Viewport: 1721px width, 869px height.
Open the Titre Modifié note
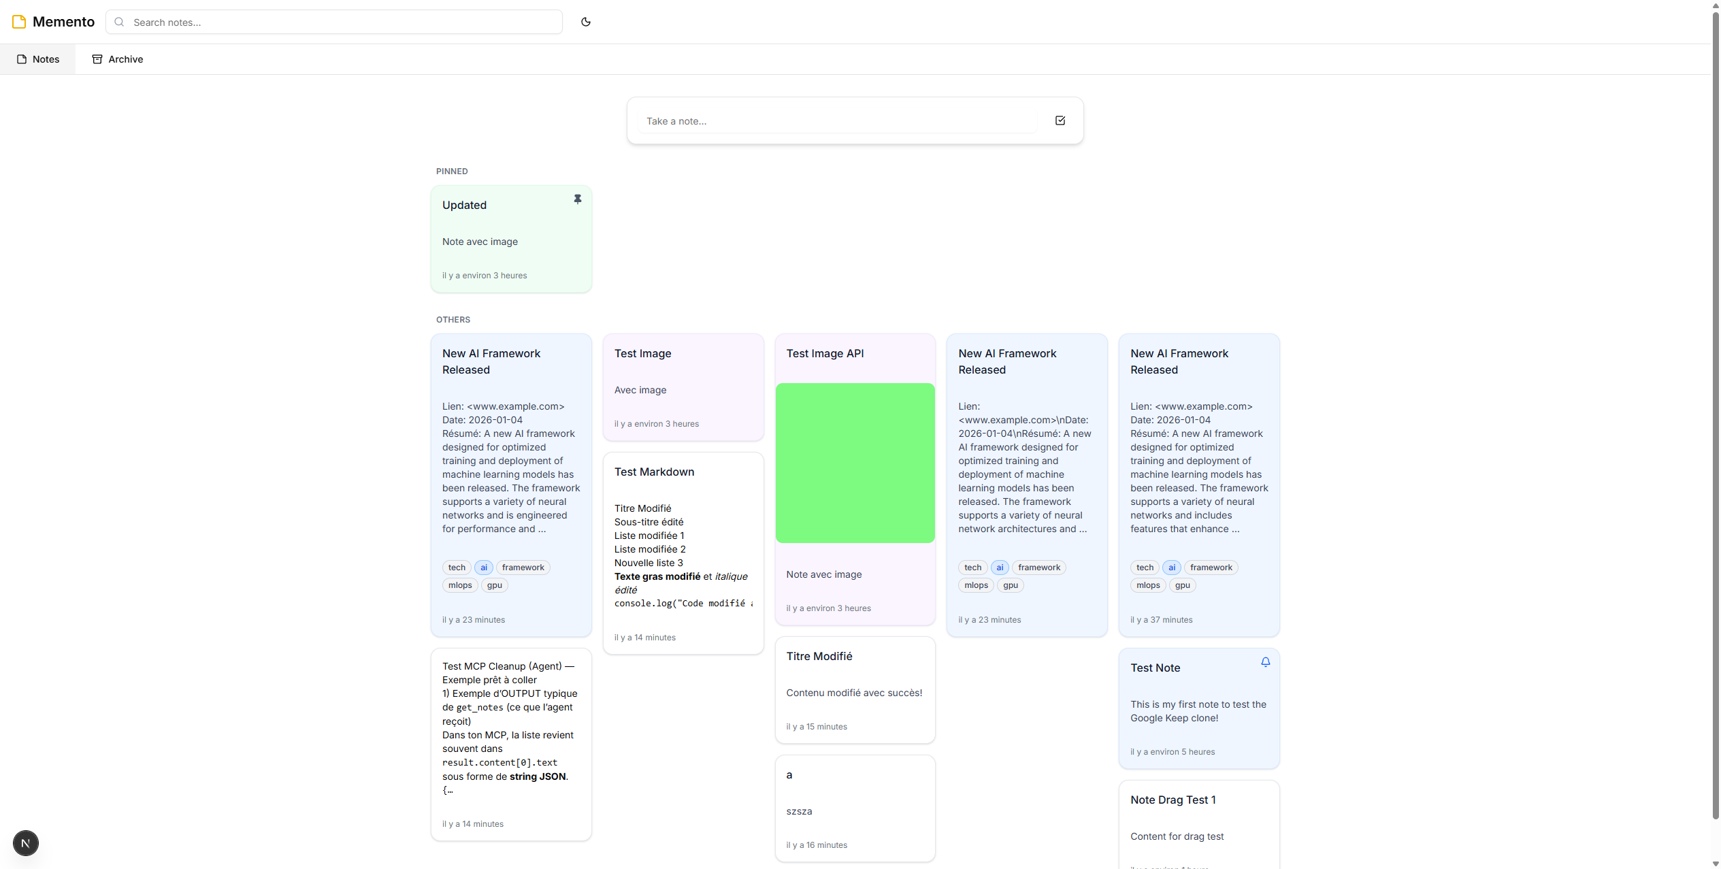pyautogui.click(x=819, y=657)
